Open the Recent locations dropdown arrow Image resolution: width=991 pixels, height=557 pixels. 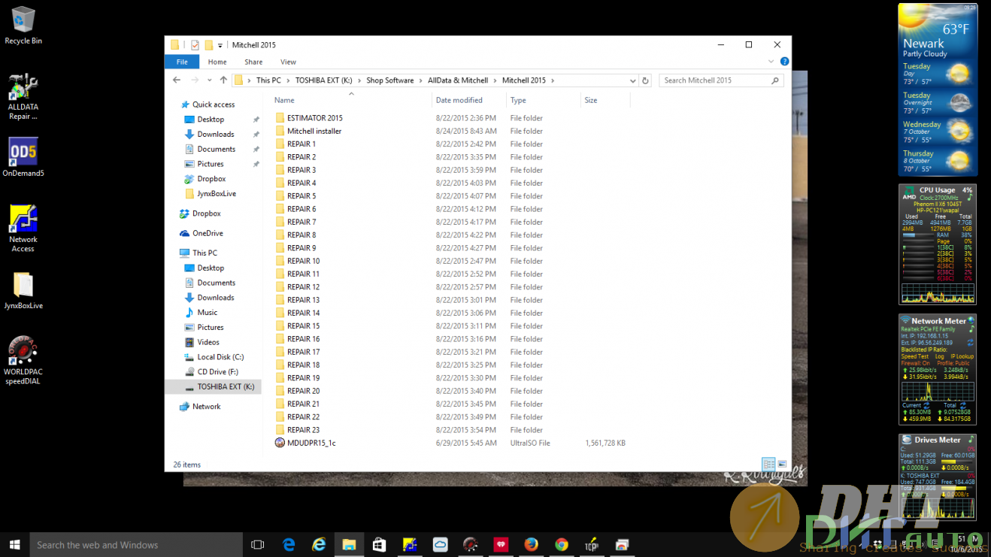click(x=208, y=80)
